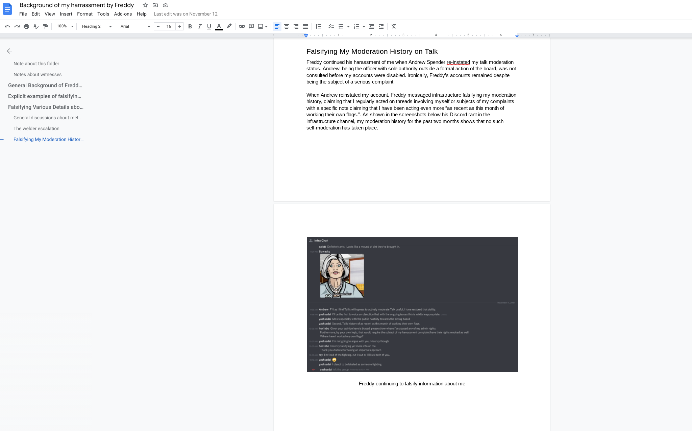Open the Arial font dropdown

(135, 26)
